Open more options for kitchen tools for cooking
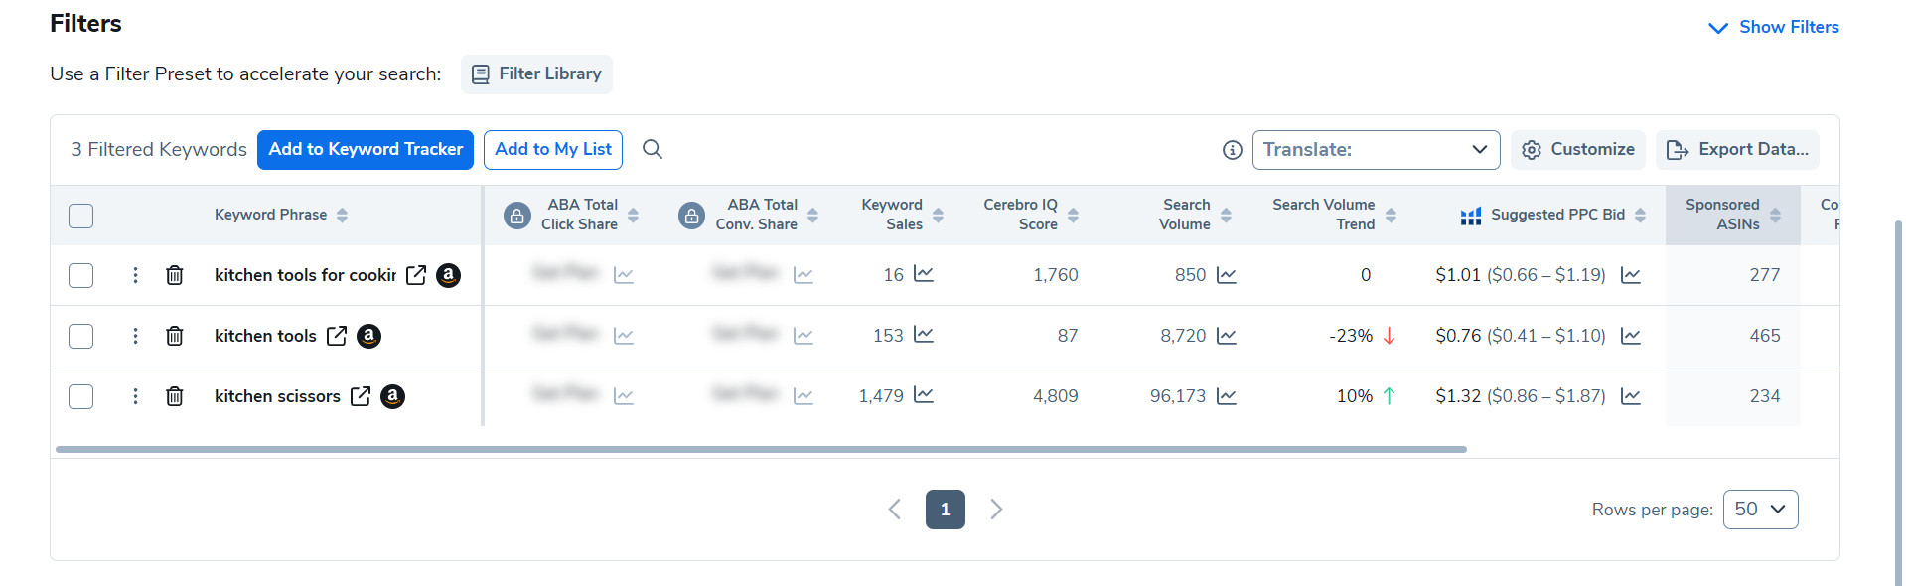 pyautogui.click(x=135, y=275)
